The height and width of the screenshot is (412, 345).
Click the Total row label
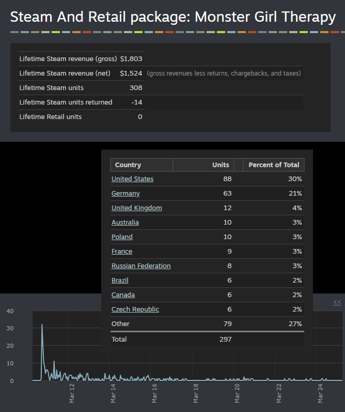point(119,339)
